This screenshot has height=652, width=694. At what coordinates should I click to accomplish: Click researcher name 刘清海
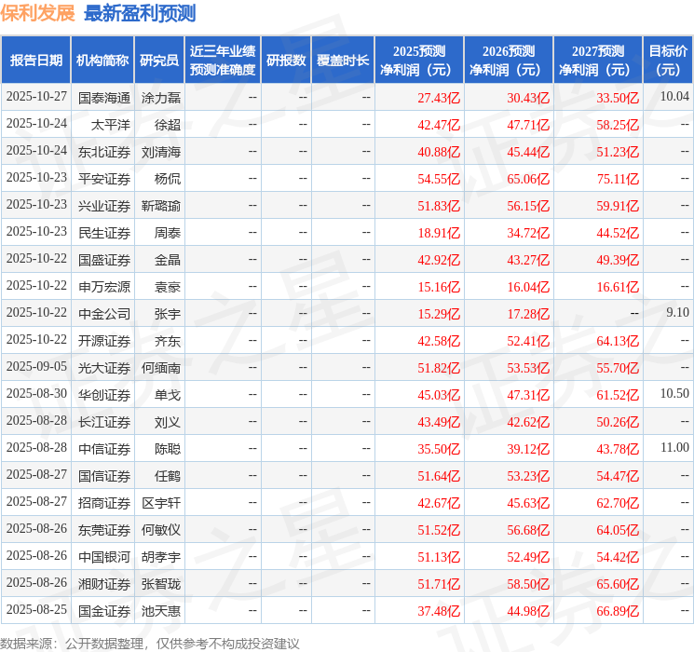[160, 152]
